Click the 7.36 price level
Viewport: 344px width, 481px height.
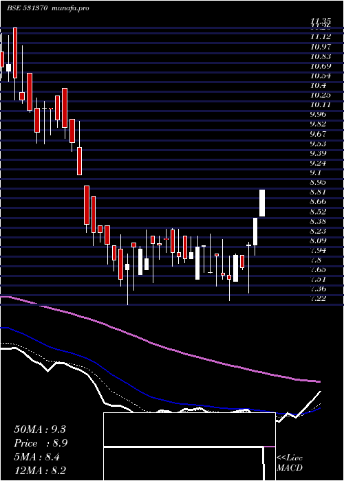(318, 289)
